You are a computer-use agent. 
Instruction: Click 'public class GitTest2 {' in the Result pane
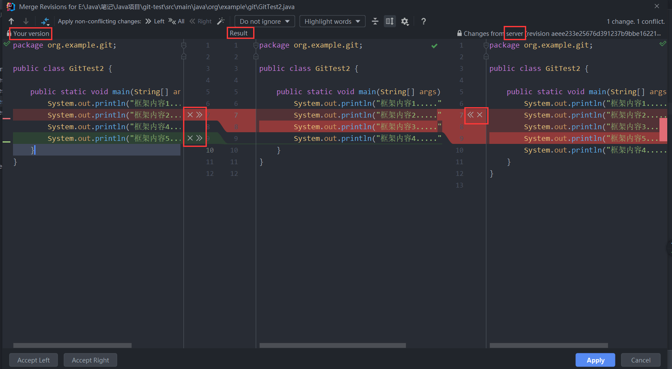point(309,68)
